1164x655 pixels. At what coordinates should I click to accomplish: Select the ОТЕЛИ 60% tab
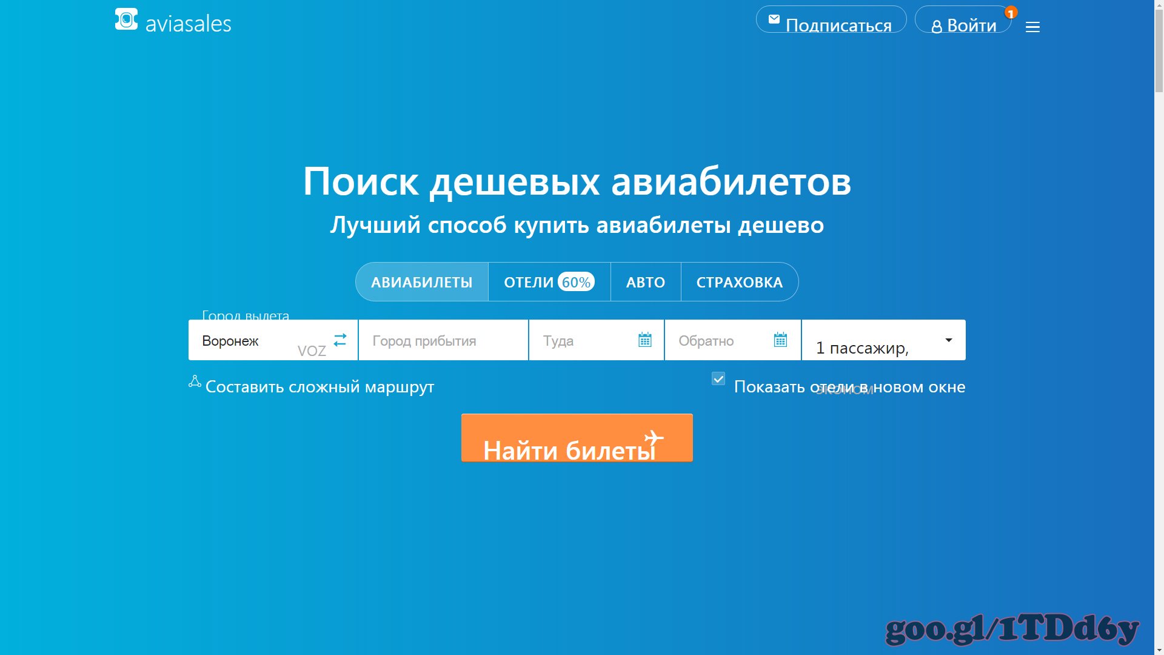(549, 281)
